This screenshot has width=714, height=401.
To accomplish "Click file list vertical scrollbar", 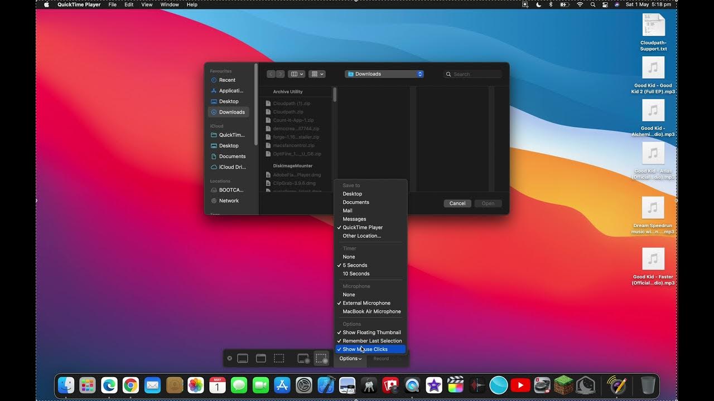I will coord(335,94).
